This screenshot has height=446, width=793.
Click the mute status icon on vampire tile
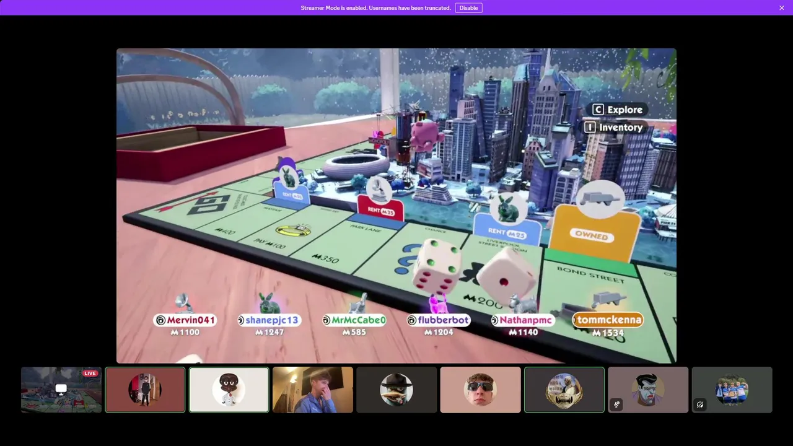[616, 404]
